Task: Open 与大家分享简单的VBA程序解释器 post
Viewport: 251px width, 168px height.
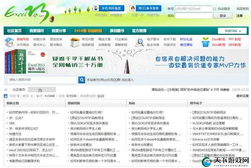Action: 215,129
